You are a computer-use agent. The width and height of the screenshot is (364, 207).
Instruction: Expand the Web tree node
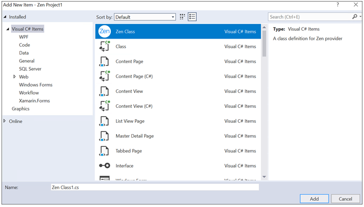click(x=14, y=77)
